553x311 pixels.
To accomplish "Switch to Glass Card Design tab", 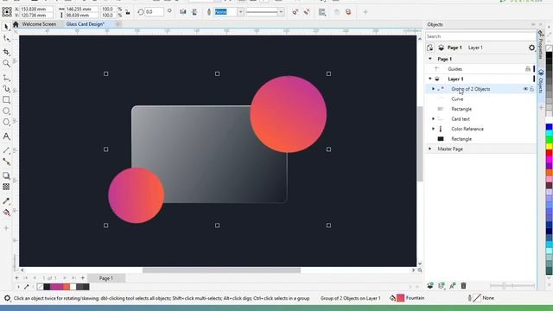I will click(x=85, y=24).
